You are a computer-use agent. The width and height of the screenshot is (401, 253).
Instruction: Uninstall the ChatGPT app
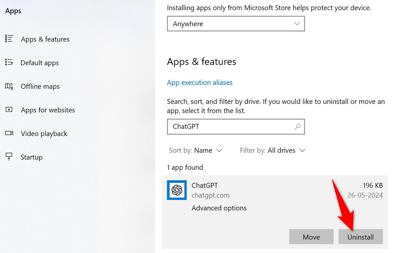[x=361, y=237]
